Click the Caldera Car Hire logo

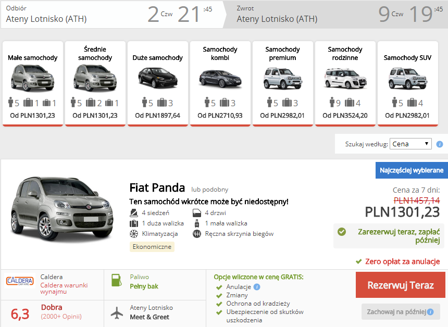click(20, 281)
